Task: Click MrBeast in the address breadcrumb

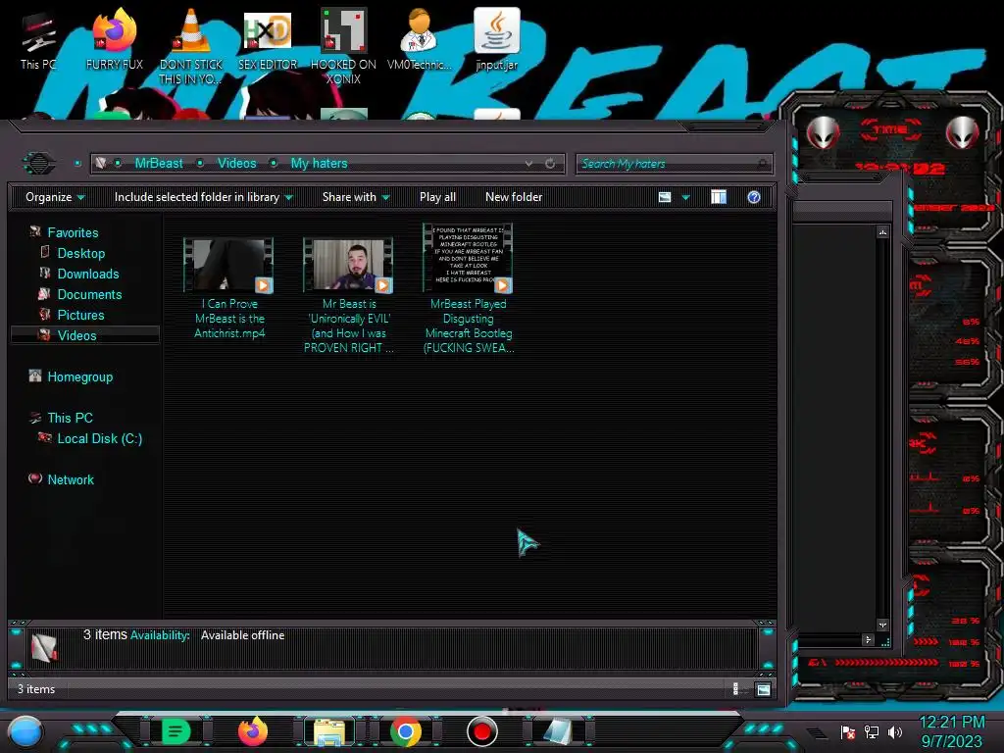Action: tap(159, 164)
